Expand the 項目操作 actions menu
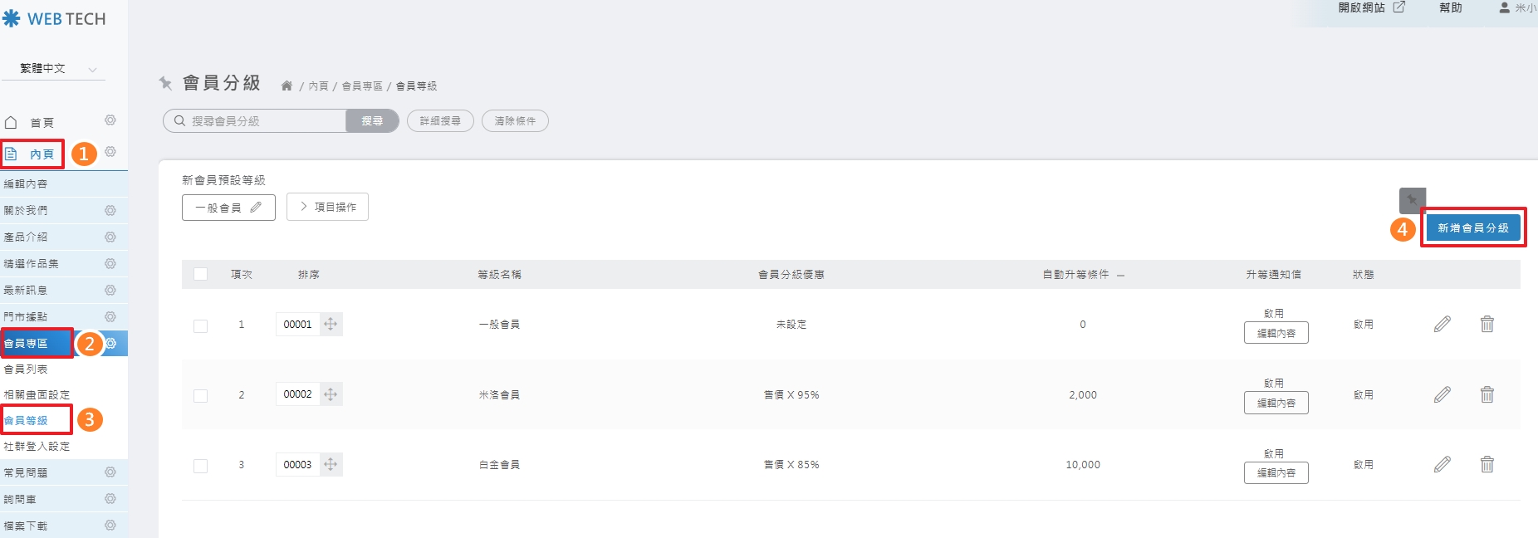 (327, 207)
